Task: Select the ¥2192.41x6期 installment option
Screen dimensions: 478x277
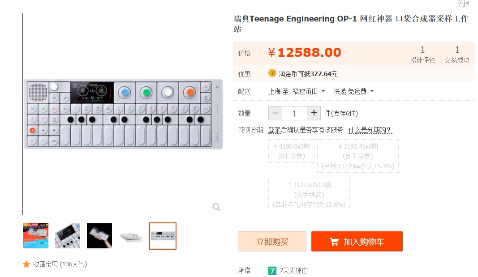Action: click(x=358, y=156)
